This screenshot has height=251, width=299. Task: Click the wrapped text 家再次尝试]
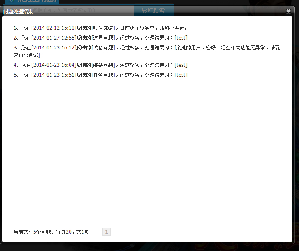(27, 55)
